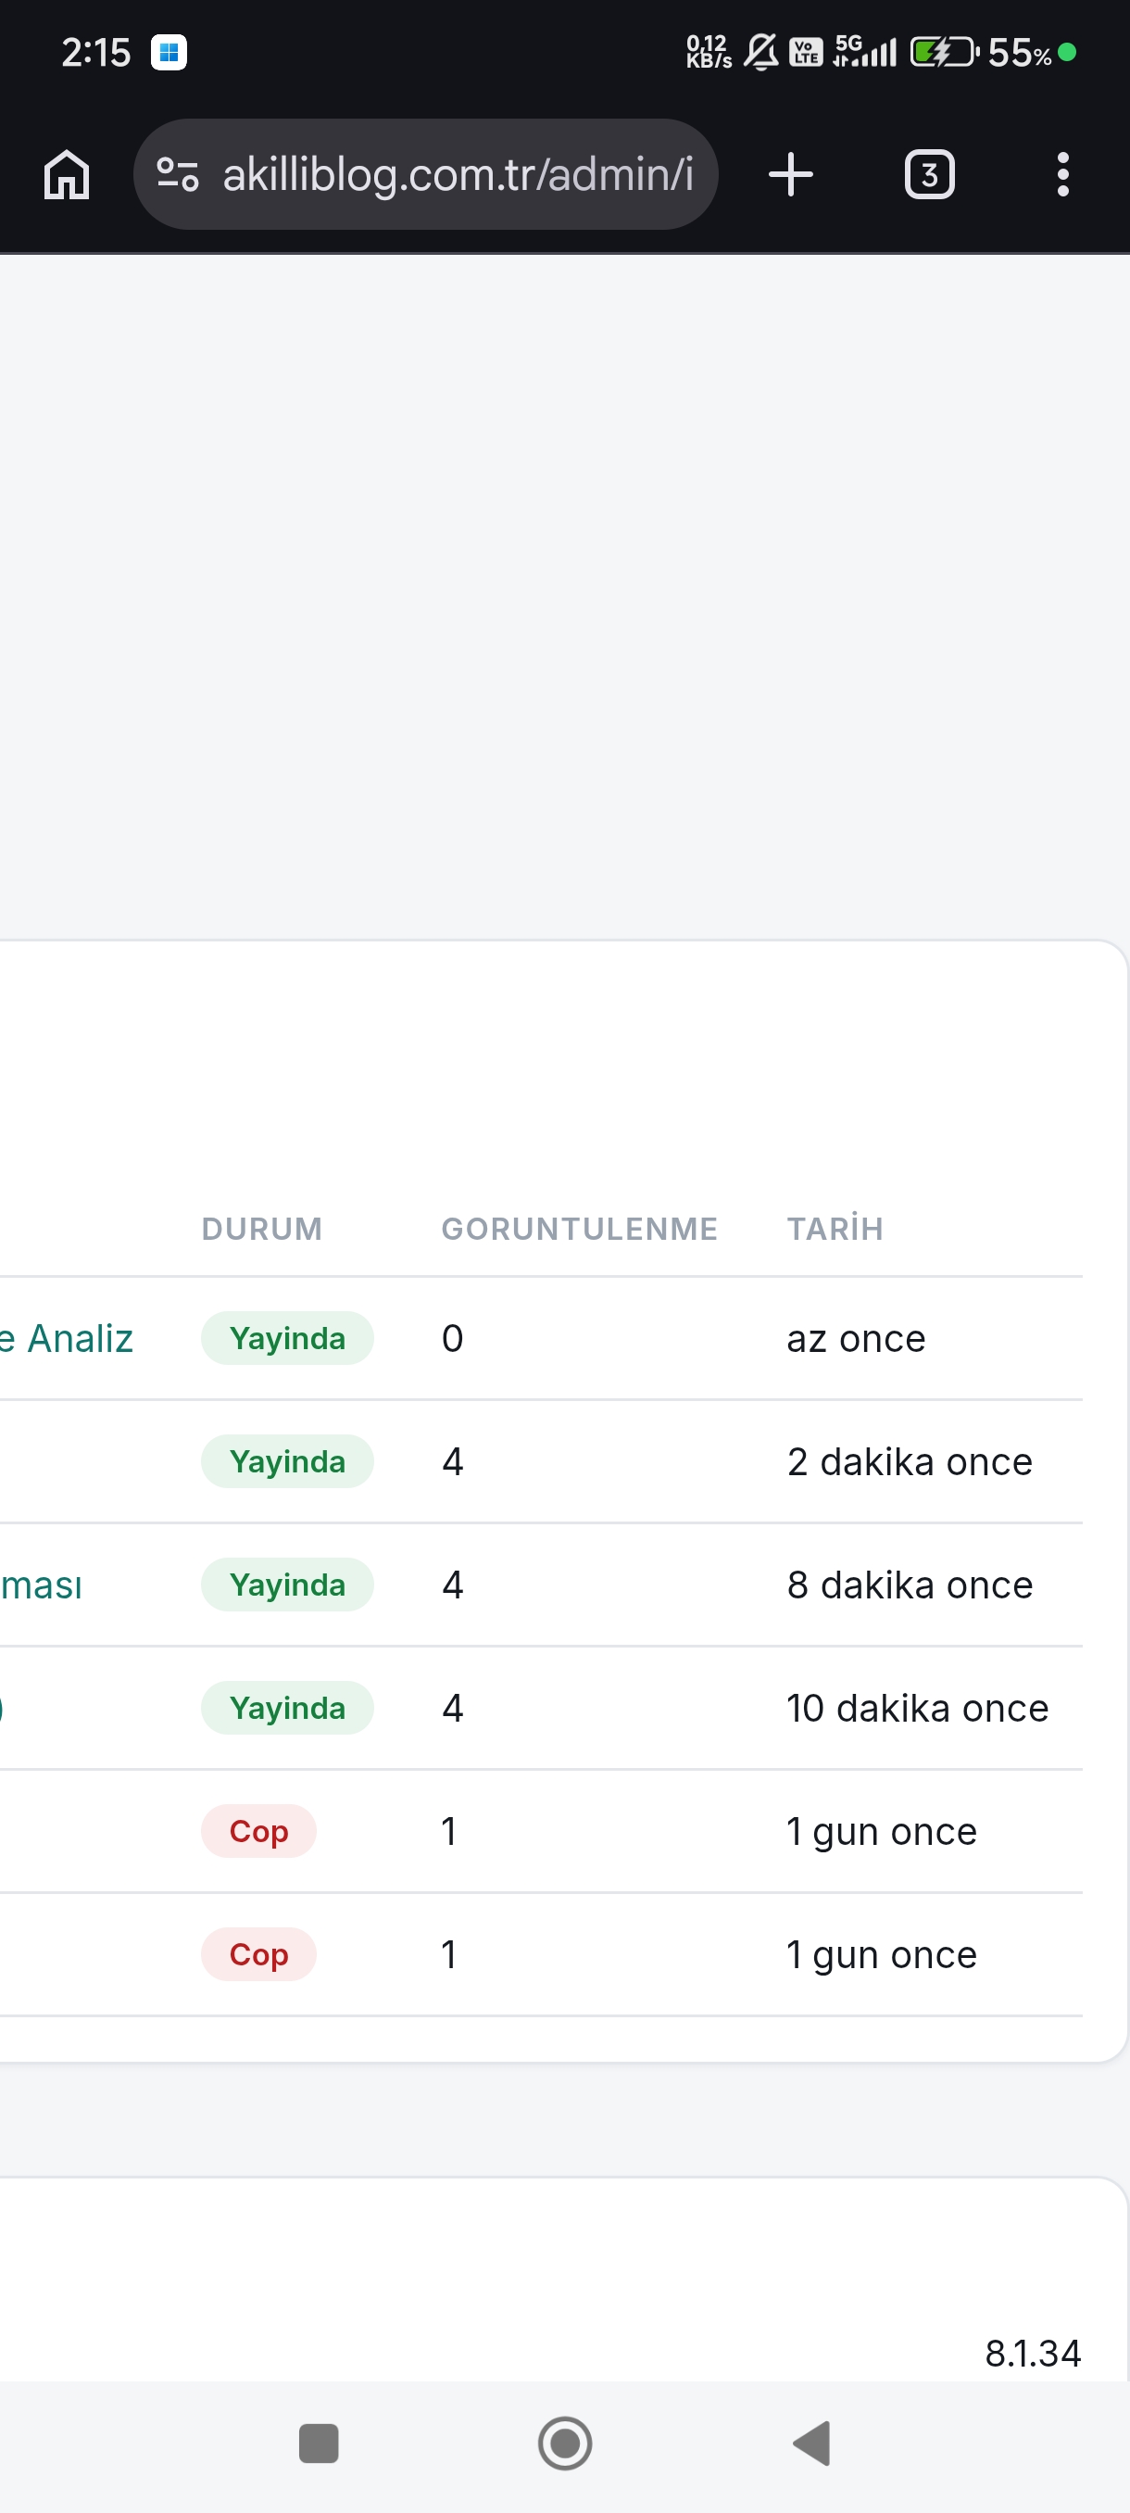Click Yayinda badge in 'az once' row
The height and width of the screenshot is (2513, 1130).
(x=288, y=1338)
